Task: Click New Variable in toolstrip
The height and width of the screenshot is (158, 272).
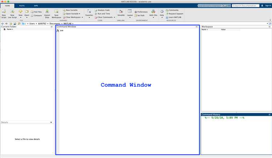Action: pyautogui.click(x=70, y=10)
